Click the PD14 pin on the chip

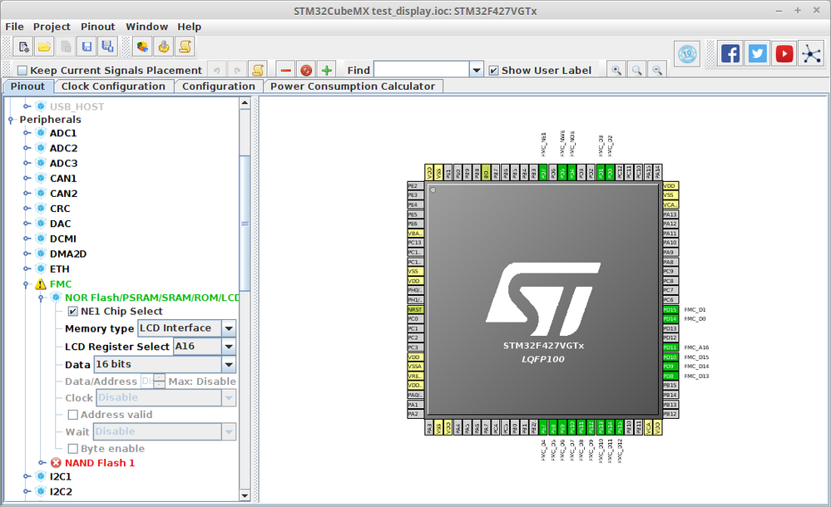coord(670,319)
